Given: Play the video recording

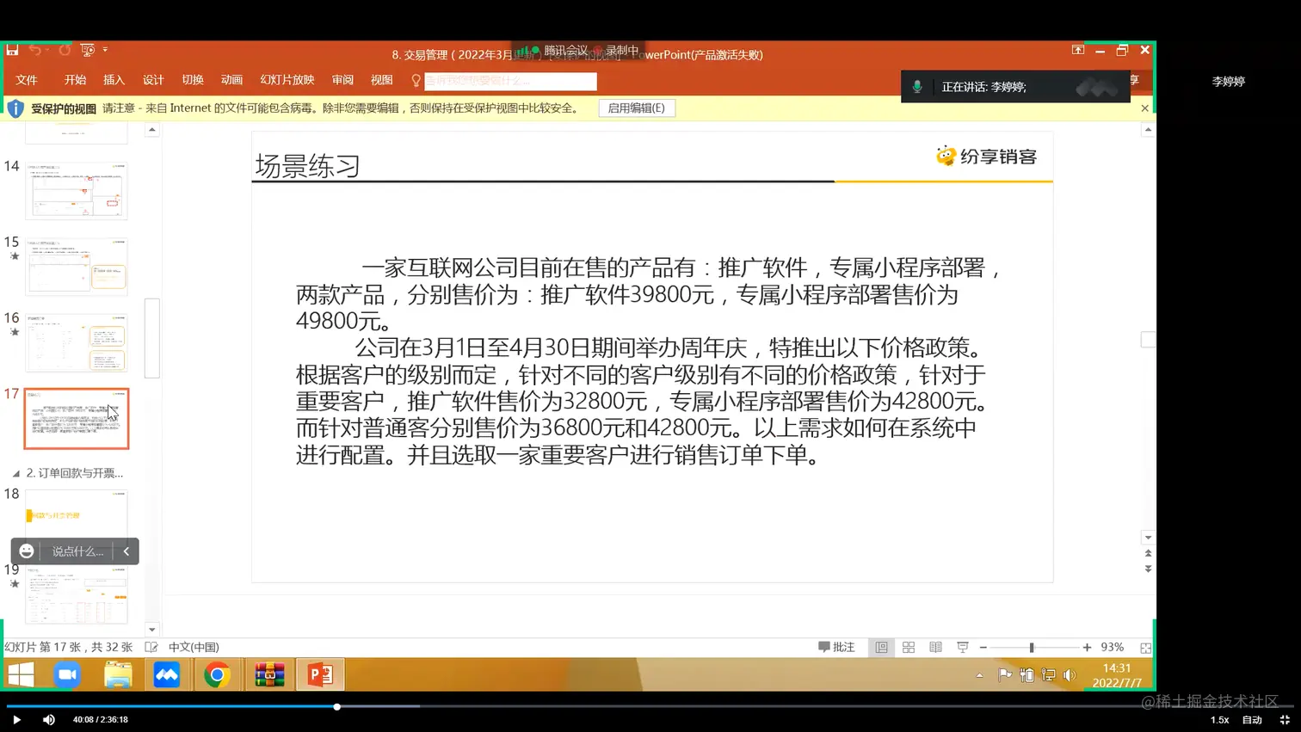Looking at the screenshot, I should point(16,720).
